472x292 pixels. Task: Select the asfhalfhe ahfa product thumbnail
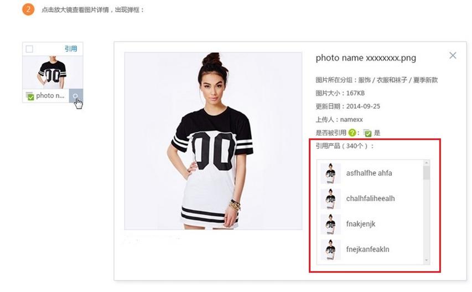(x=330, y=173)
